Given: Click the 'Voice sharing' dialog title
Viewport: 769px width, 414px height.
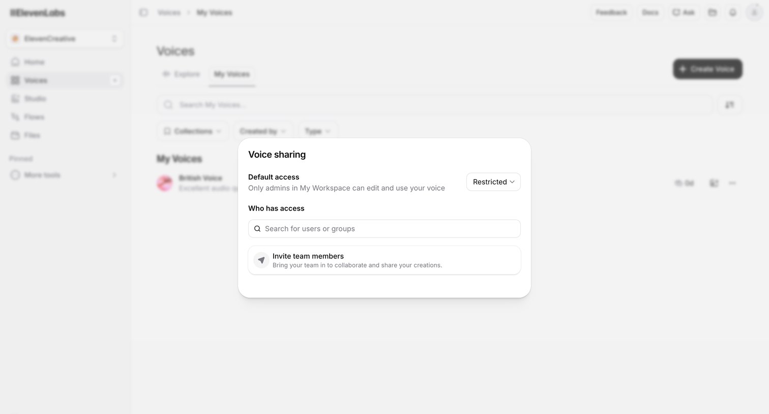Looking at the screenshot, I should tap(277, 155).
